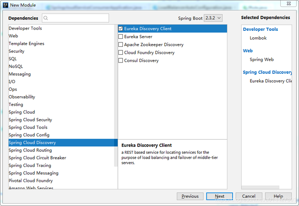The height and width of the screenshot is (206, 299).
Task: Click the search magnifier icon in Dependencies field
Action: pyautogui.click(x=46, y=18)
